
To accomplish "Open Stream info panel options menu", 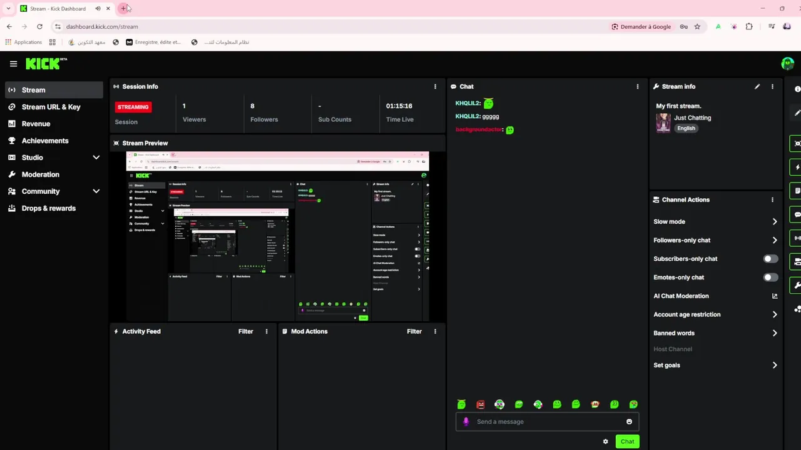I will click(x=772, y=87).
